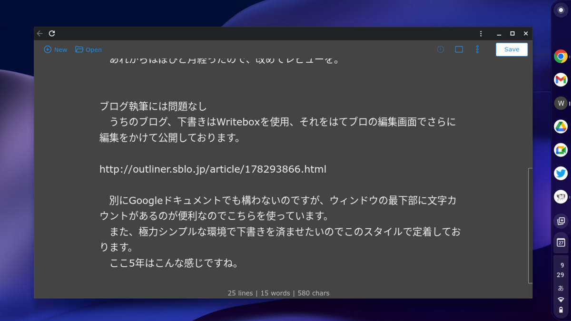
Task: Open the revision history clock icon
Action: pos(441,49)
